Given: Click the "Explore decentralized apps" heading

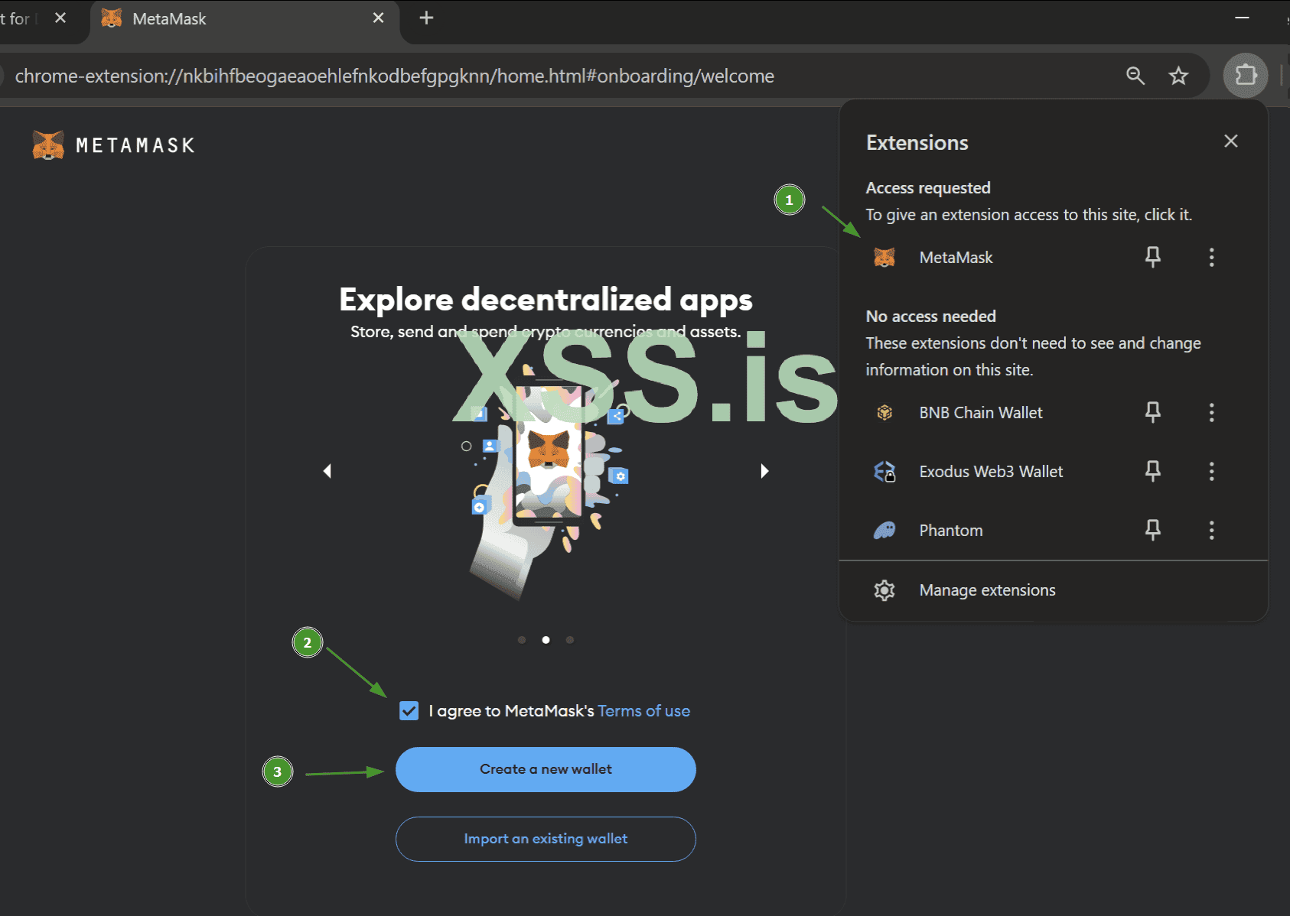Looking at the screenshot, I should tap(546, 300).
